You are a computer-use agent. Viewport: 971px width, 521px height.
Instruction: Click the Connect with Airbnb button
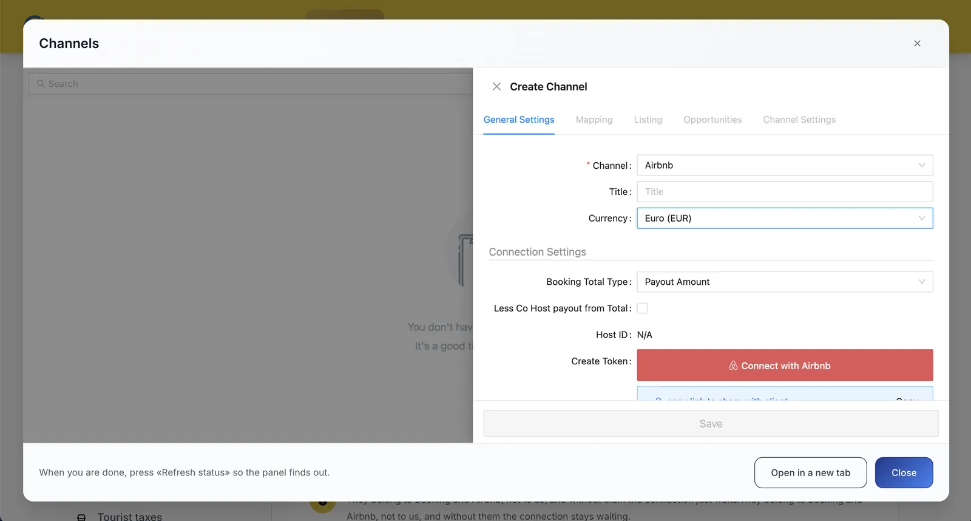pyautogui.click(x=785, y=365)
